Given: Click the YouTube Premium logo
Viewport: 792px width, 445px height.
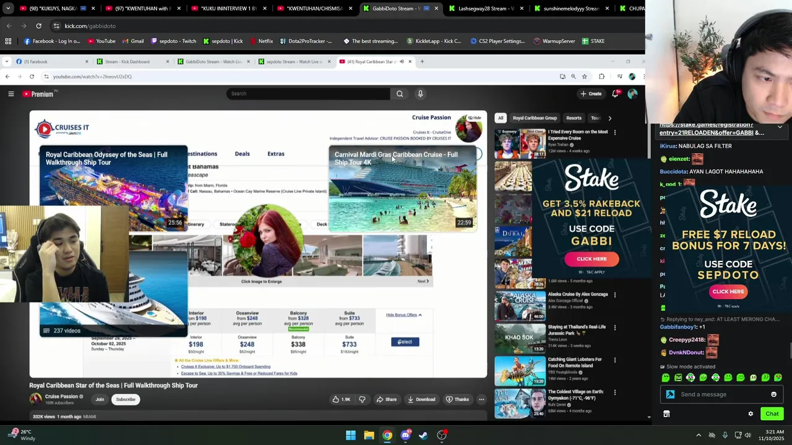Looking at the screenshot, I should coord(38,94).
